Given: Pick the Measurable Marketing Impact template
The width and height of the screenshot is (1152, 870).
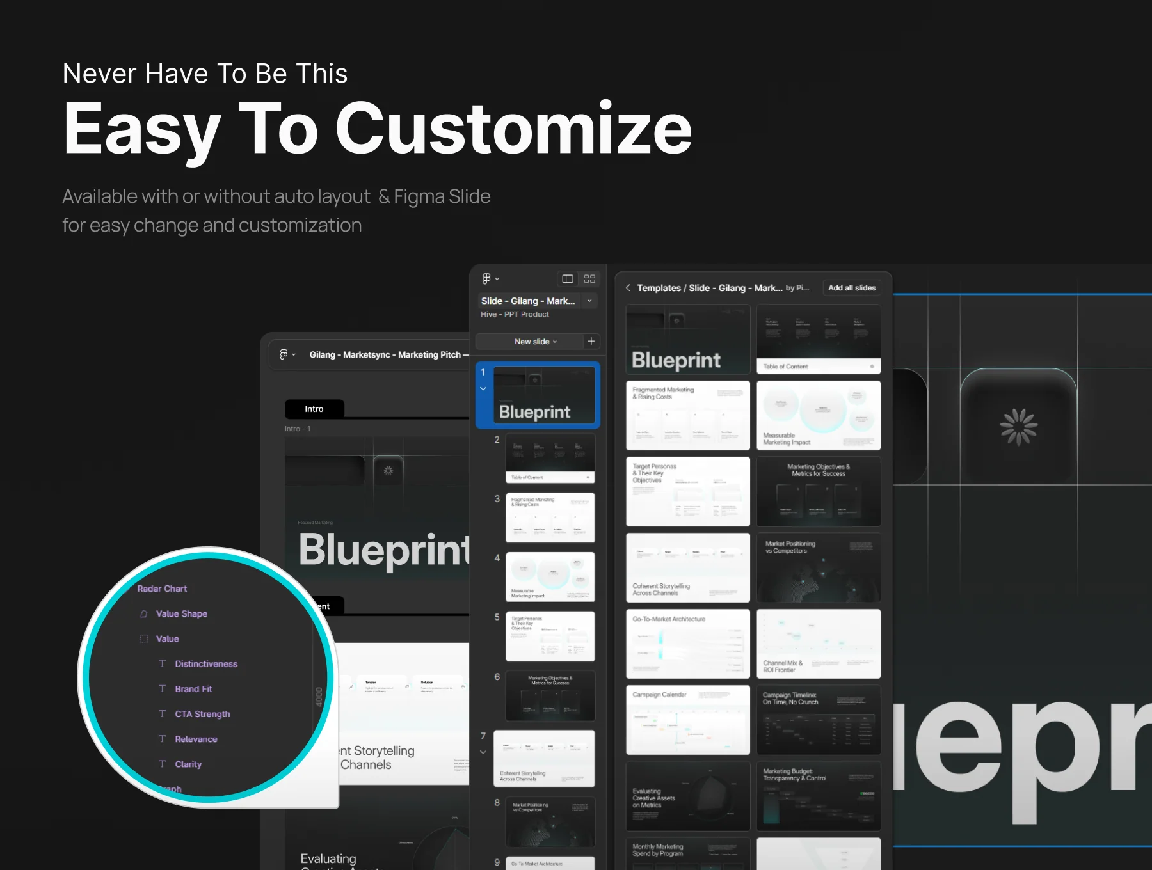Looking at the screenshot, I should (819, 415).
